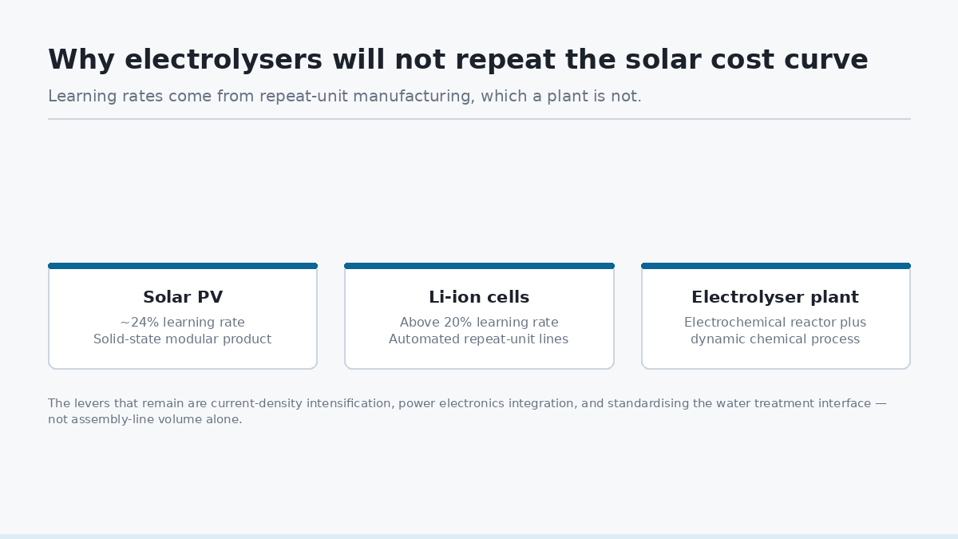This screenshot has width=958, height=539.
Task: Select the Li-ion cells card heading
Action: tap(479, 297)
